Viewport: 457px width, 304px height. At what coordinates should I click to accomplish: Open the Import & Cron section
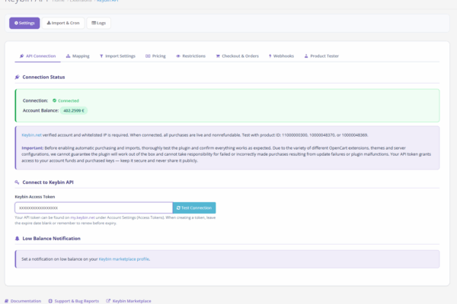63,23
